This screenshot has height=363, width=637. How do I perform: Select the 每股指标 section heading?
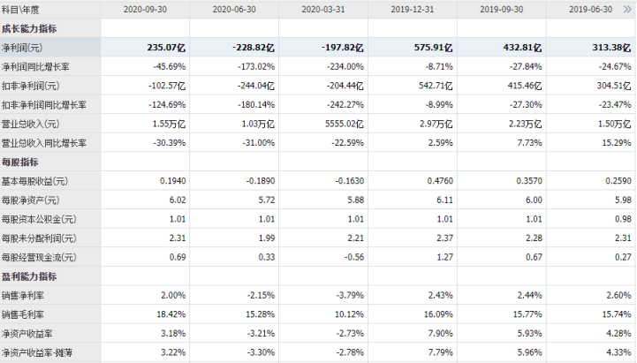19,162
